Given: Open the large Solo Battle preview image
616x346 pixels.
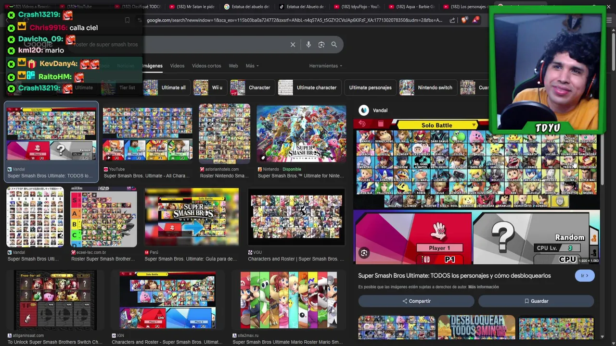Looking at the screenshot, I should [x=476, y=192].
